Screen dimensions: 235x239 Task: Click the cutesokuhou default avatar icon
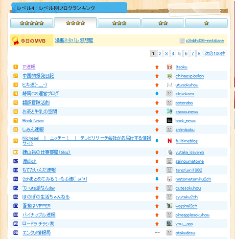point(169,188)
